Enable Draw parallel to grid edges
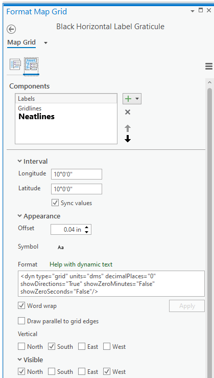The image size is (214, 378). 21,321
